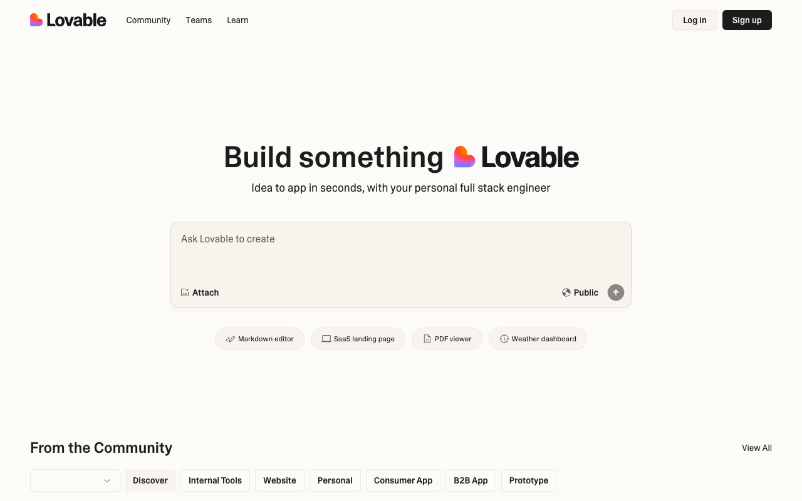
Task: Open the community sort dropdown
Action: tap(75, 480)
